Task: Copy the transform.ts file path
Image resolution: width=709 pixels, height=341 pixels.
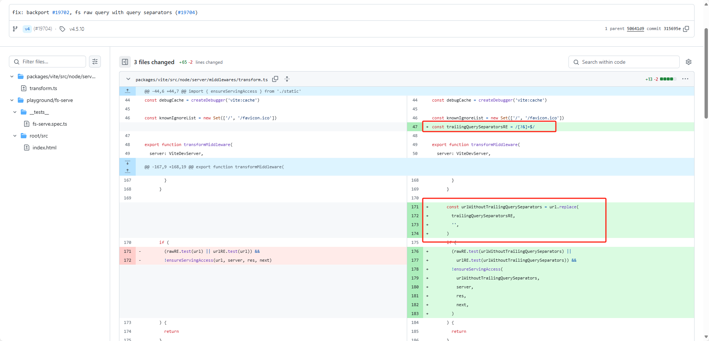Action: point(275,79)
